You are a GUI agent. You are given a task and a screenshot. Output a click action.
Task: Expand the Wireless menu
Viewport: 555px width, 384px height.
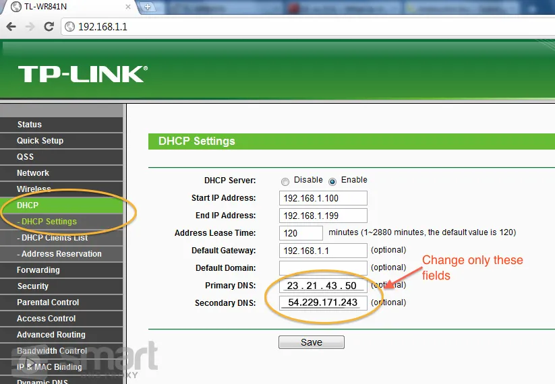click(x=34, y=189)
